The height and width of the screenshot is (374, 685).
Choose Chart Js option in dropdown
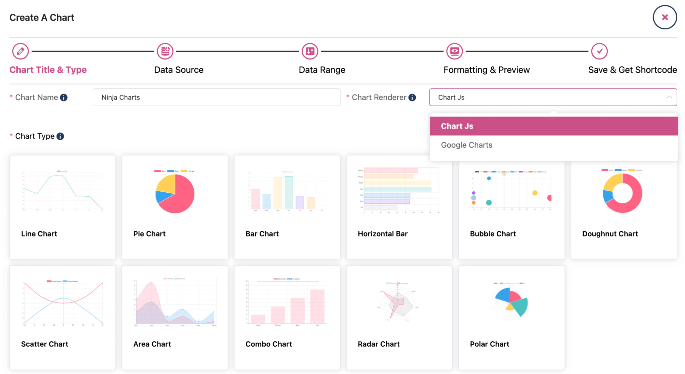click(x=457, y=126)
